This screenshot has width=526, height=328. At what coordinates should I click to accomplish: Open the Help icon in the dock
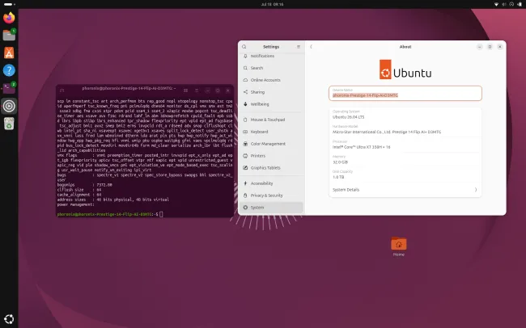click(9, 70)
